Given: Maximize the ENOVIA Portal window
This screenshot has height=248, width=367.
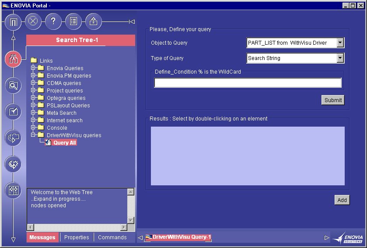Looking at the screenshot, I should coord(353,5).
